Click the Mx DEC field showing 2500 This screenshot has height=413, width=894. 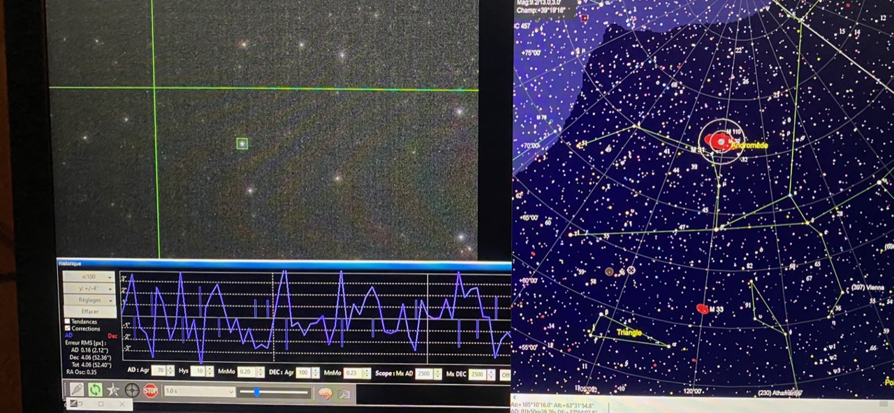[x=478, y=374]
